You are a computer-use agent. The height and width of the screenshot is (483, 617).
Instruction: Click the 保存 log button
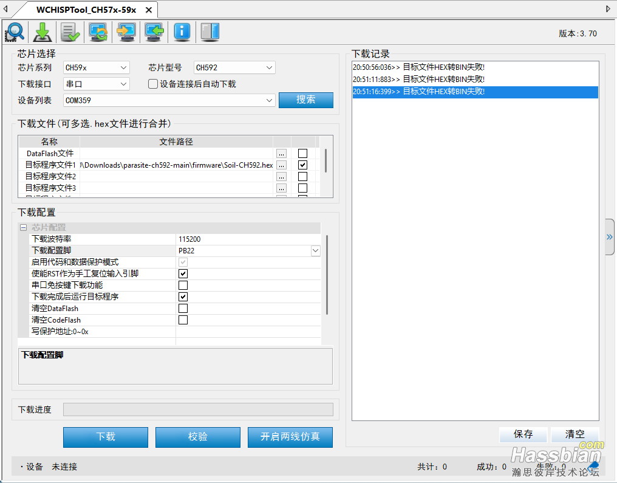coord(523,434)
